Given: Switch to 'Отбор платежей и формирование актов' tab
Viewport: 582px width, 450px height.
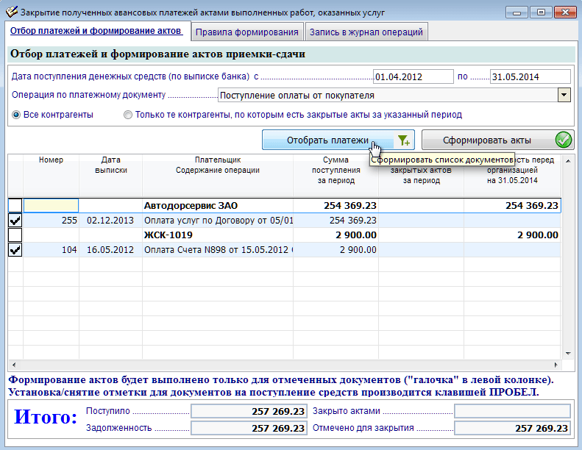Looking at the screenshot, I should click(x=96, y=31).
